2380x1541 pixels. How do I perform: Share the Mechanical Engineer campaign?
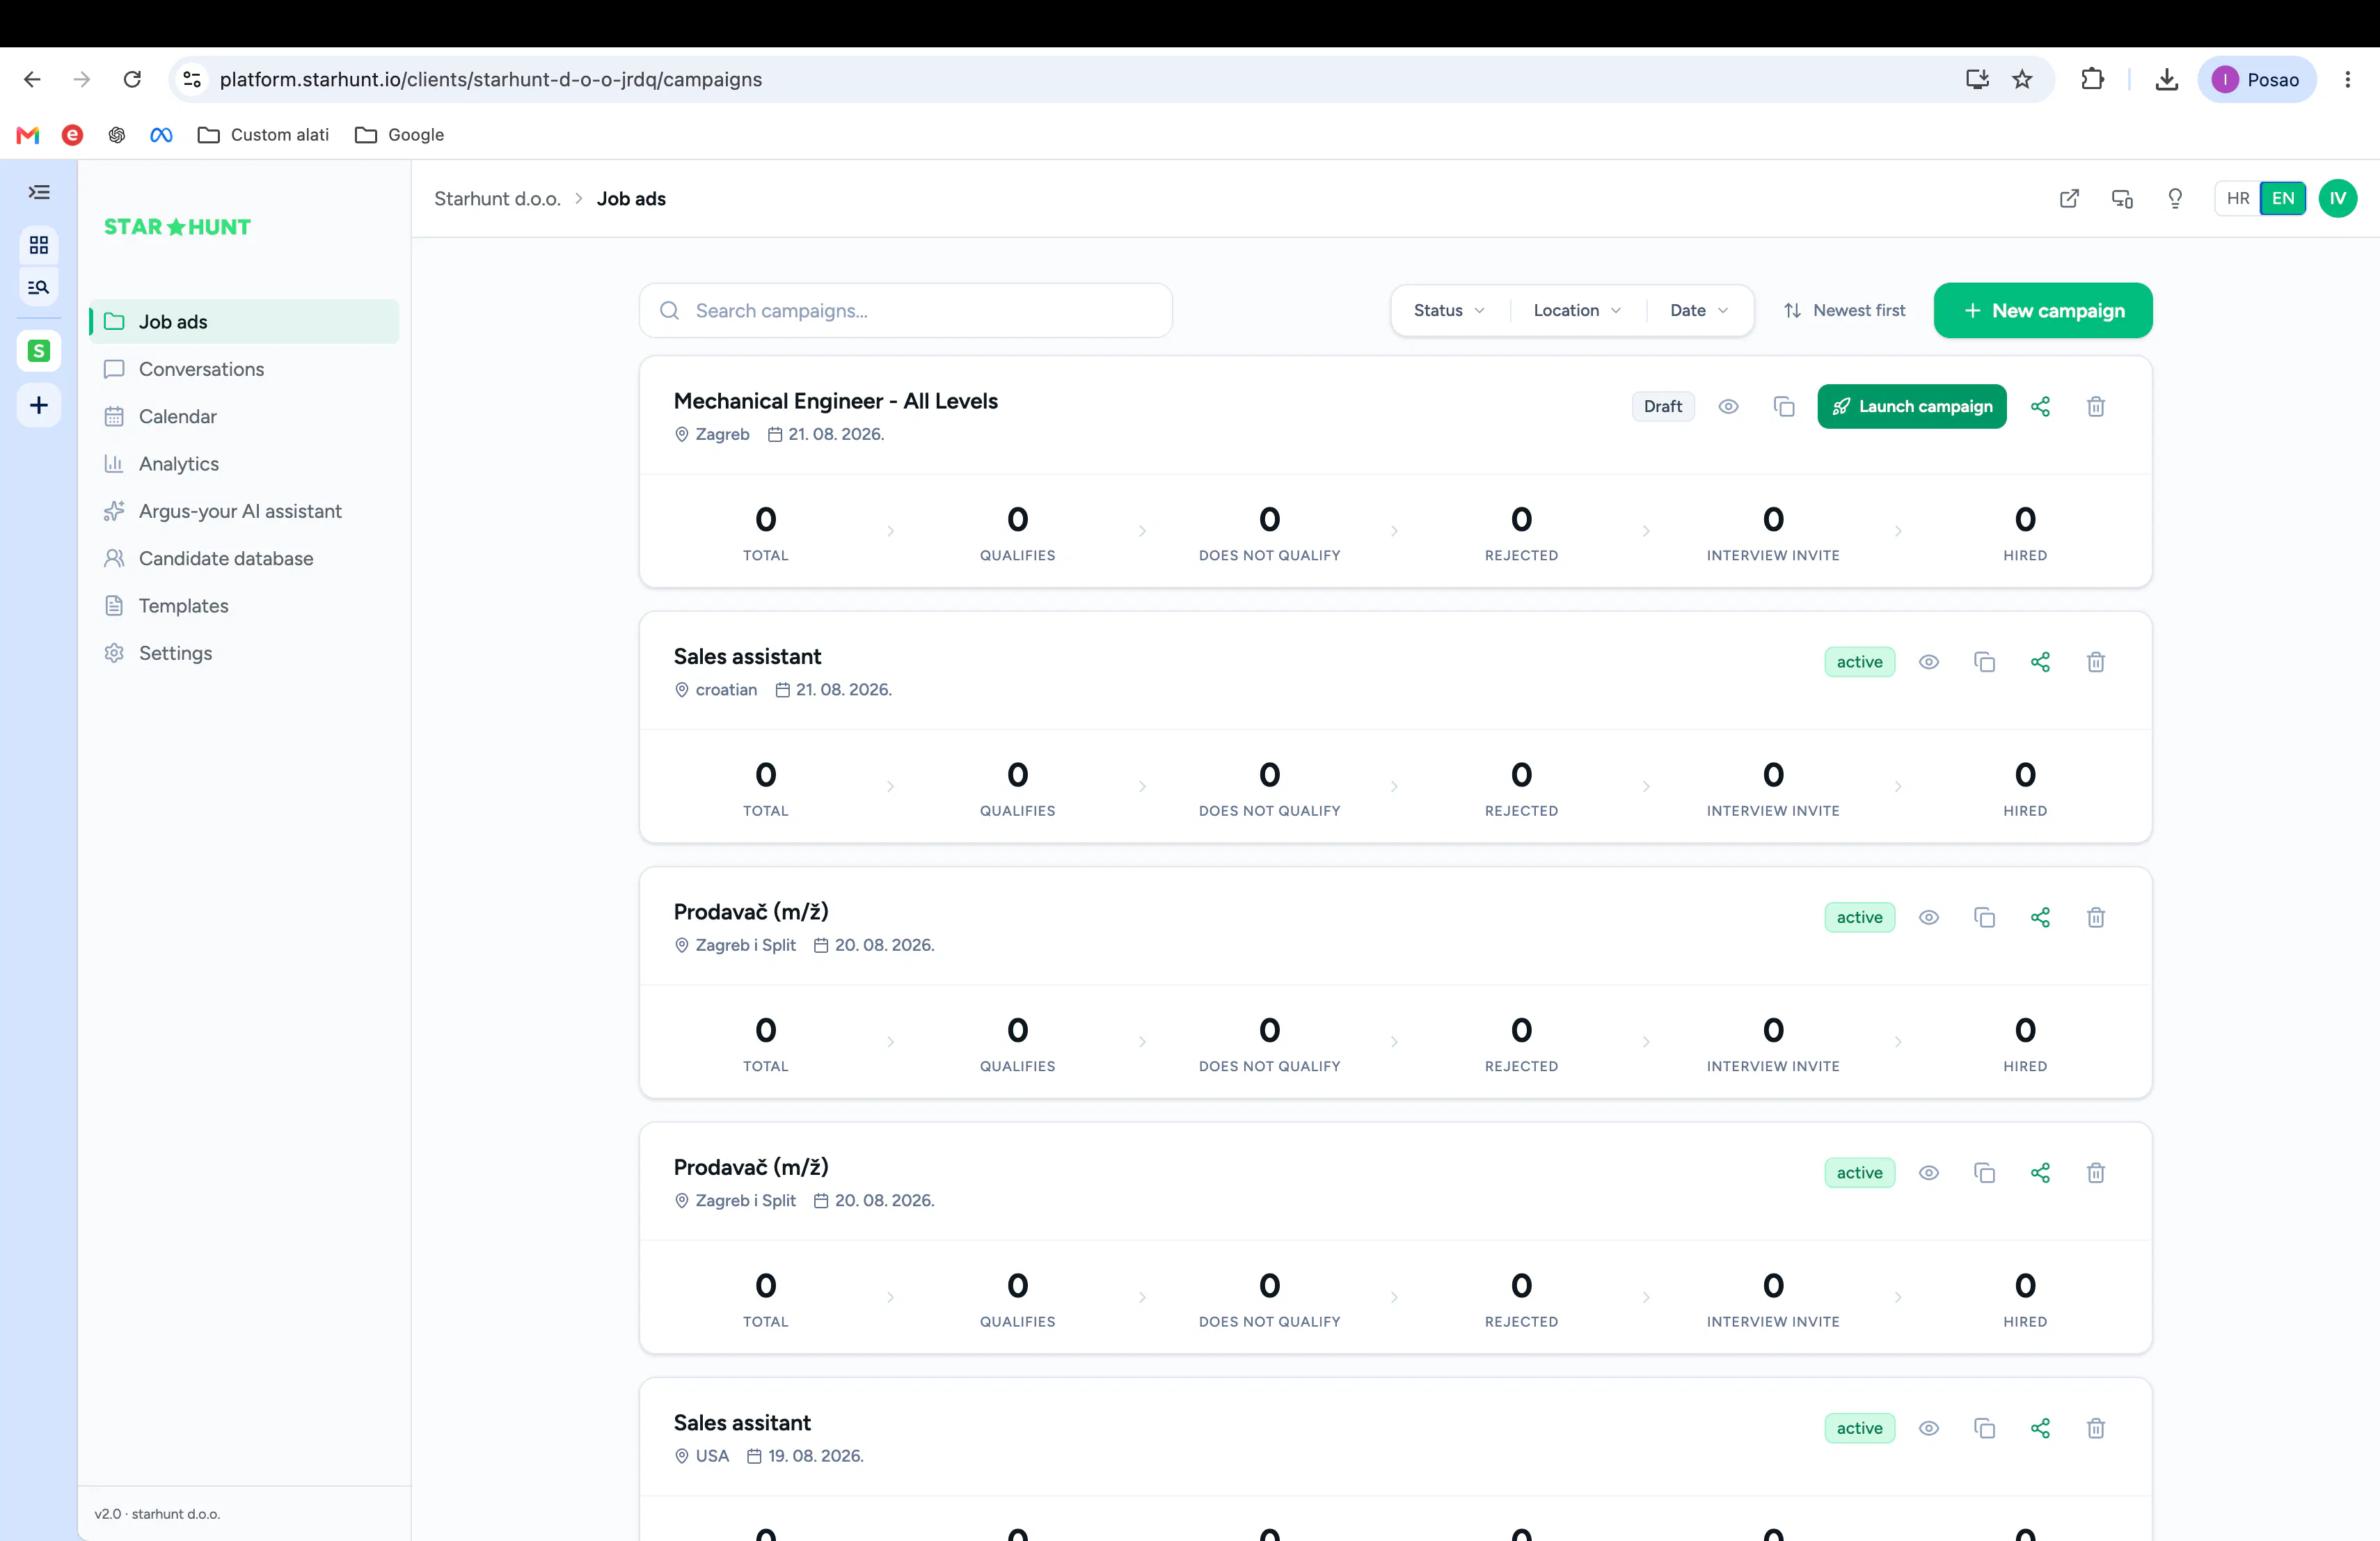[x=2040, y=407]
